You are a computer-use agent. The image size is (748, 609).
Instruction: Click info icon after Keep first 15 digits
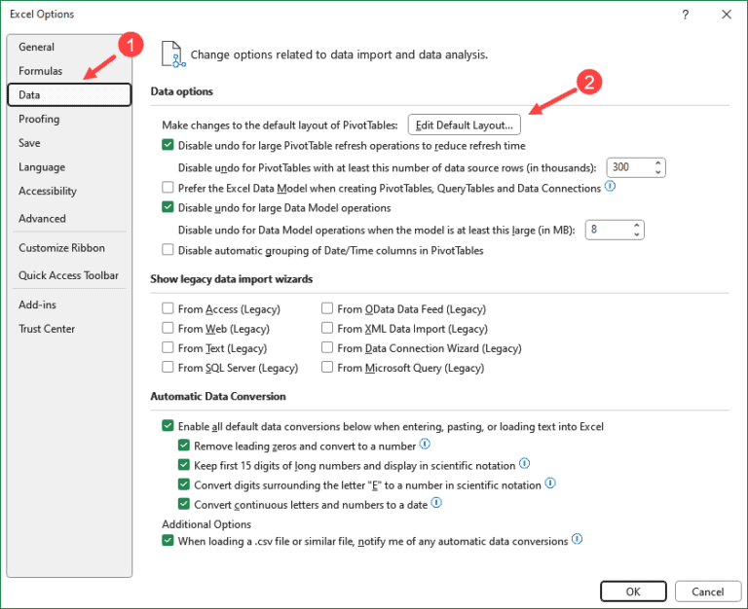tap(524, 464)
